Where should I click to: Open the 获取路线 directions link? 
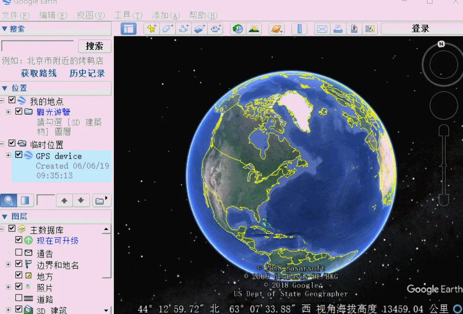coord(39,73)
